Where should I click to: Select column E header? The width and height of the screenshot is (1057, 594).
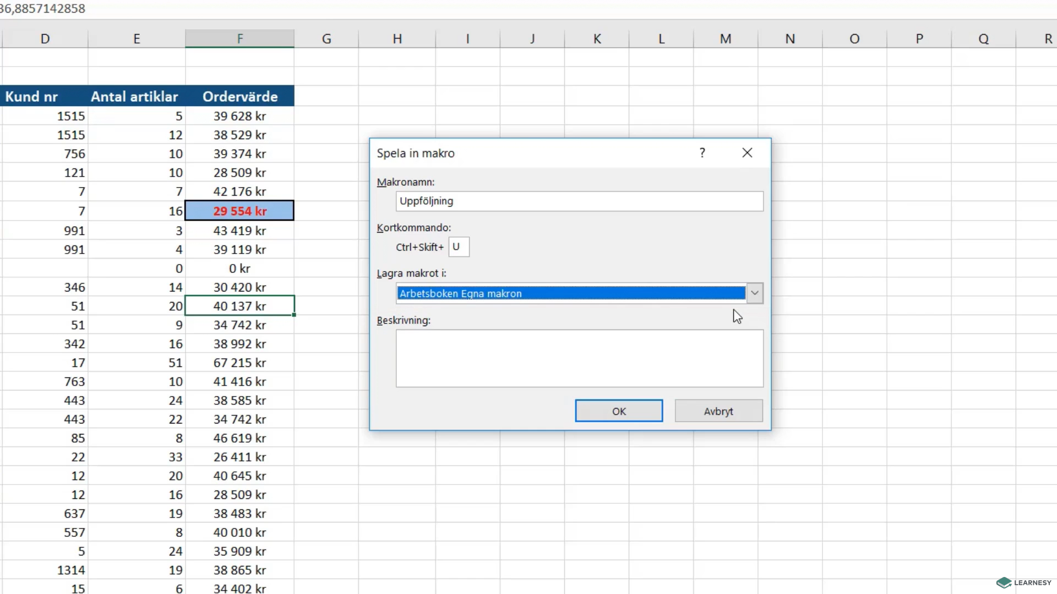tap(137, 38)
